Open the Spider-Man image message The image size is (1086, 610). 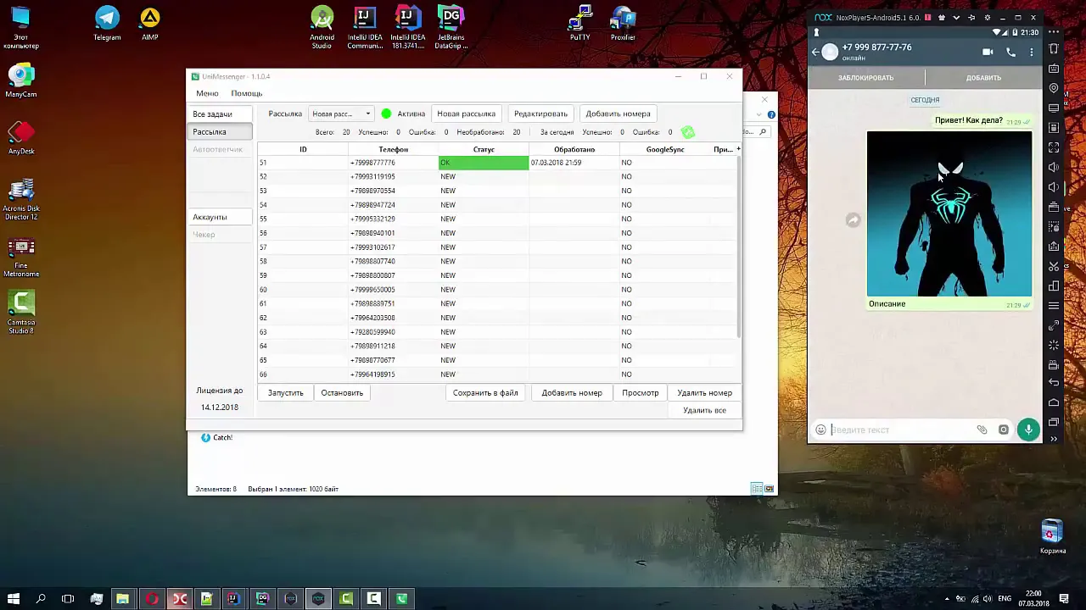click(x=949, y=213)
